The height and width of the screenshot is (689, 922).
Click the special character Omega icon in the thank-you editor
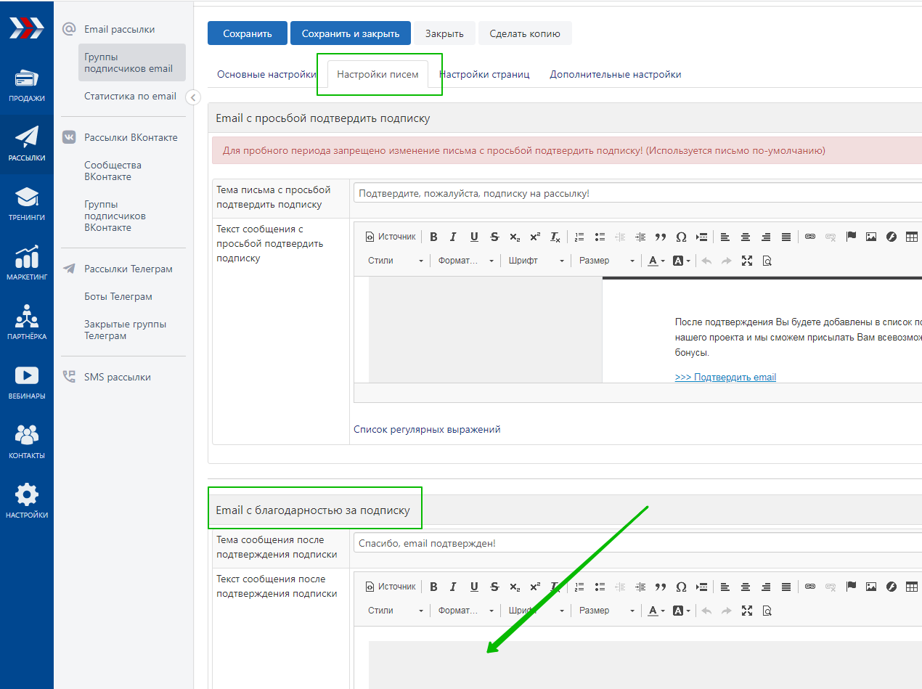[681, 587]
